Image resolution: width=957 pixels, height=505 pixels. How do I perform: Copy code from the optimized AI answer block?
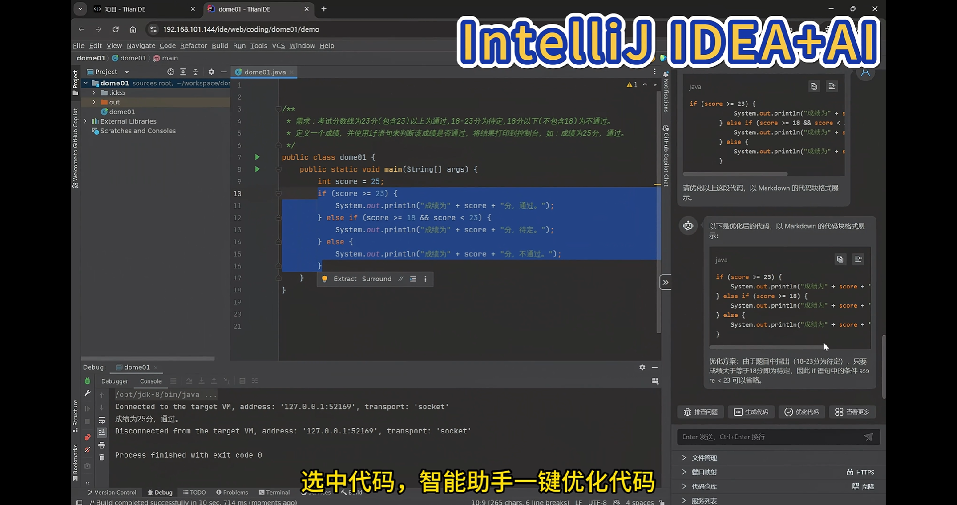[840, 259]
